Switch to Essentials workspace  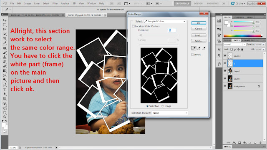pyautogui.click(x=182, y=3)
